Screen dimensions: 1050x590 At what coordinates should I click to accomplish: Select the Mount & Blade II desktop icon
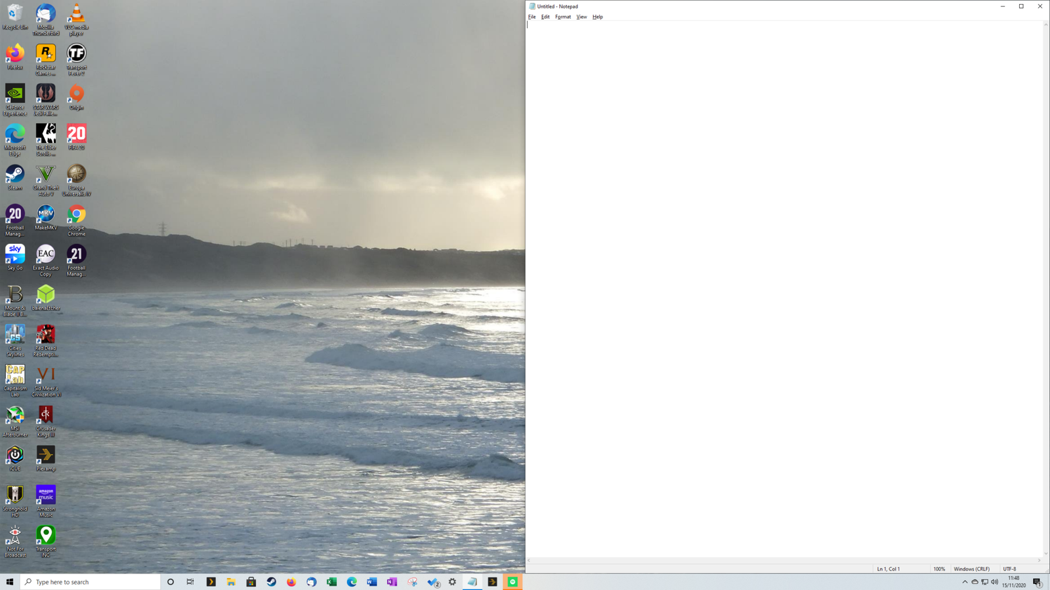[x=14, y=300]
